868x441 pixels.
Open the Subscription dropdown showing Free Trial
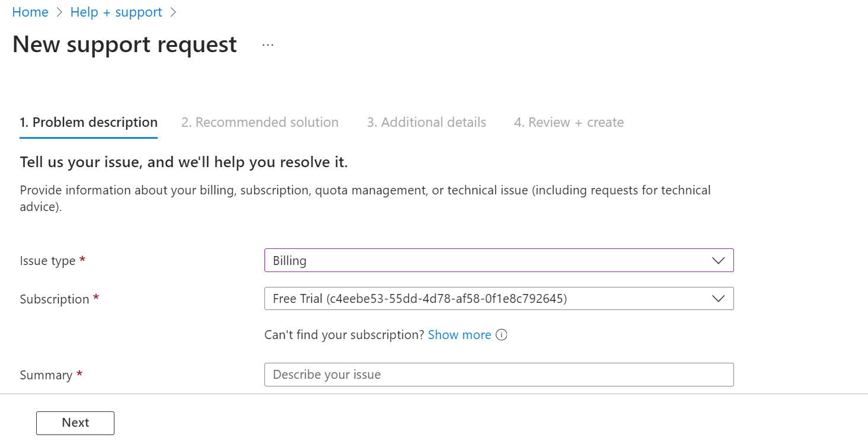click(x=499, y=299)
